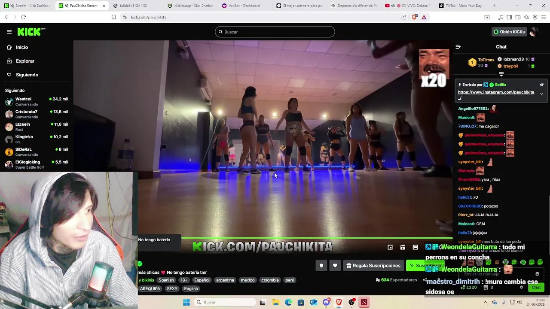Select the perú tag
550x309 pixels.
pyautogui.click(x=290, y=280)
